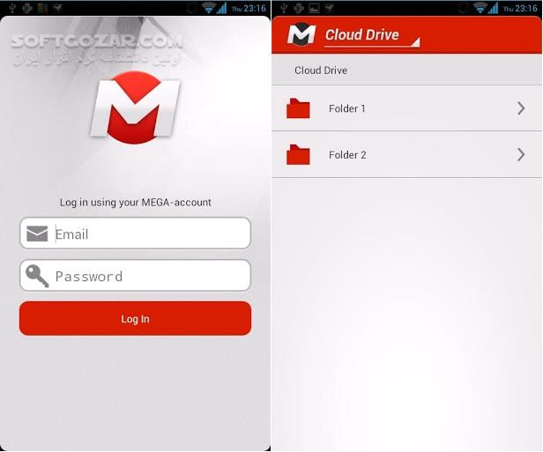Tap the Android debug icon in left status bar
This screenshot has height=452, width=543.
(27, 8)
